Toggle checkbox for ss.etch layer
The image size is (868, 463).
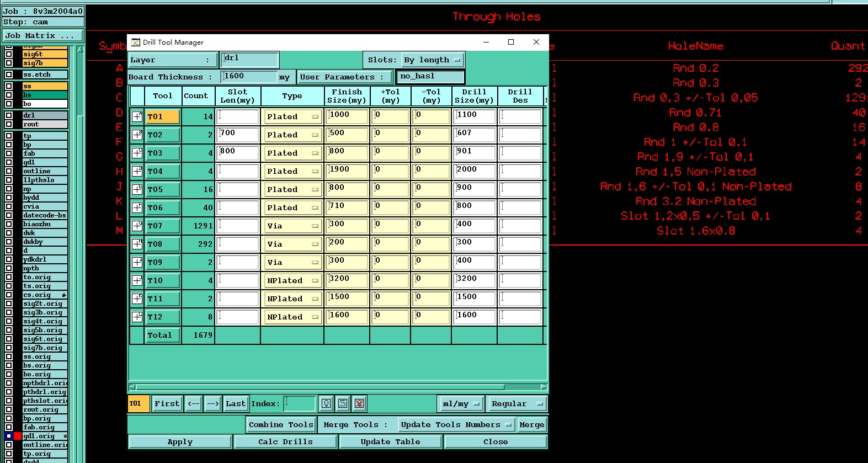(9, 74)
